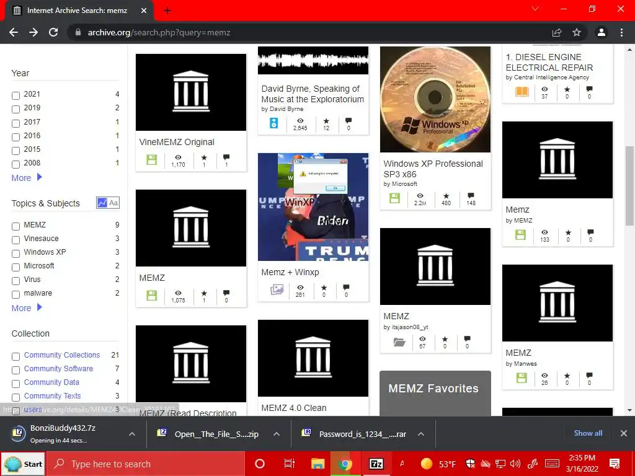Open the VineMEMZ Original title link
The image size is (635, 476).
pyautogui.click(x=177, y=142)
